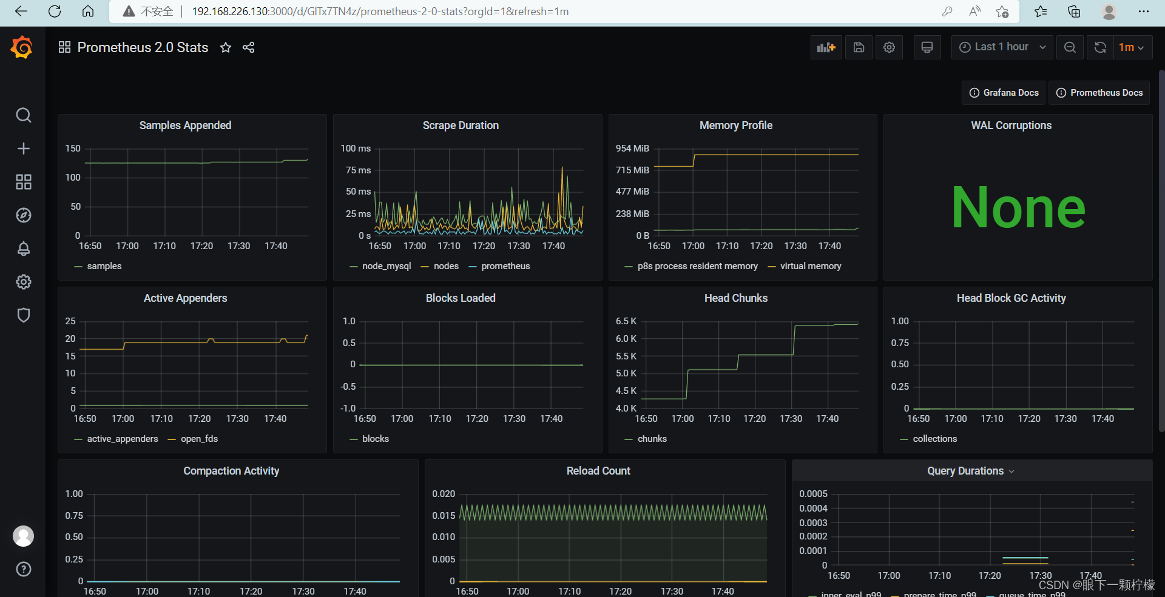Viewport: 1165px width, 597px height.
Task: Open the Prometheus Docs link
Action: point(1099,93)
